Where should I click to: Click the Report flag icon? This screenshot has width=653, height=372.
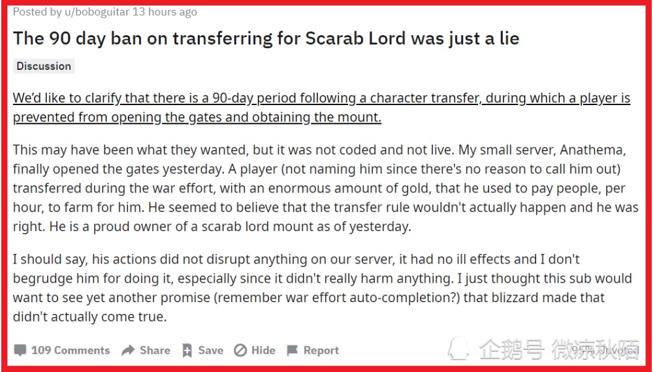click(x=293, y=350)
